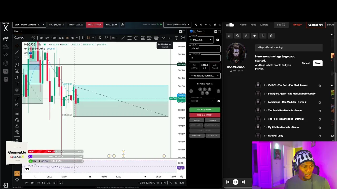Open SoundCloud Home menu item
This screenshot has height=189, width=337.
(243, 25)
